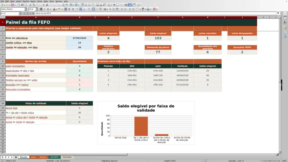Toggle merge and center cells

pyautogui.click(x=93, y=9)
